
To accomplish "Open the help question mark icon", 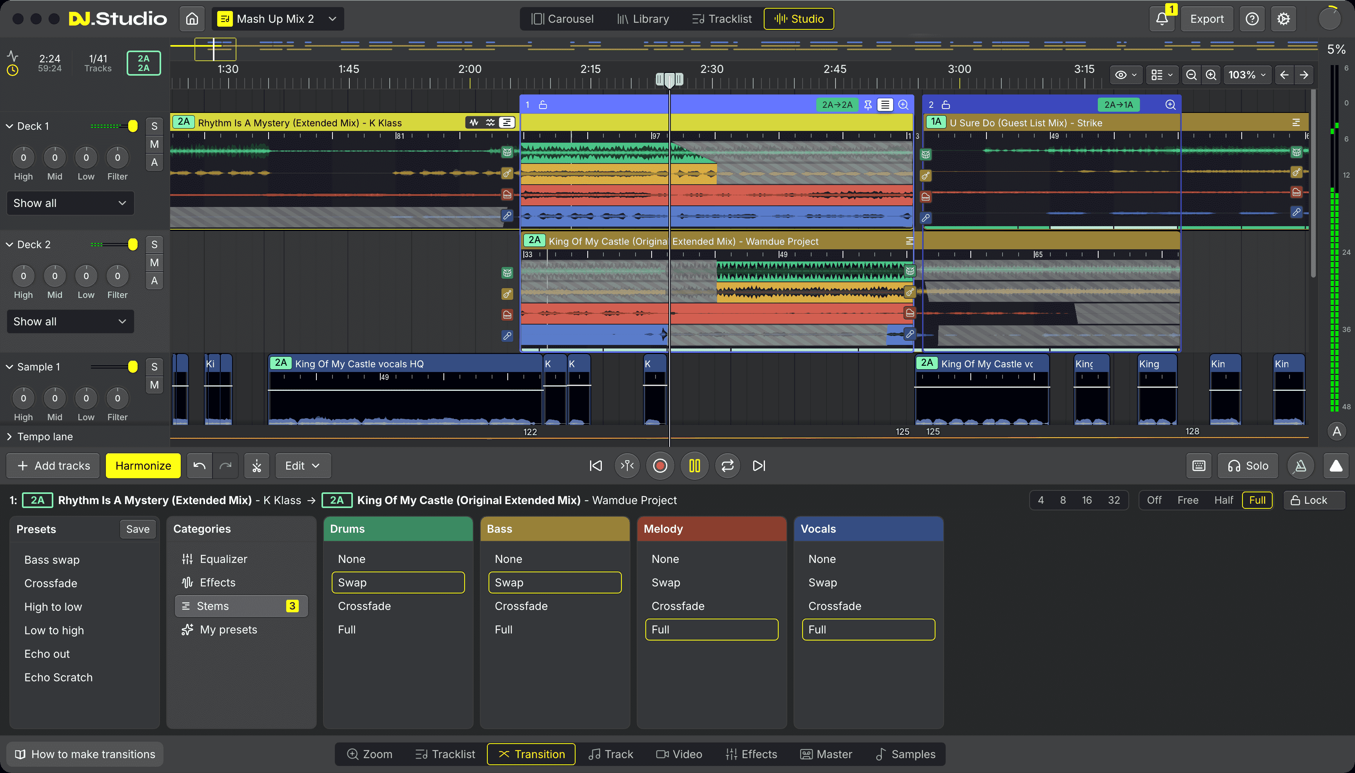I will click(x=1252, y=19).
